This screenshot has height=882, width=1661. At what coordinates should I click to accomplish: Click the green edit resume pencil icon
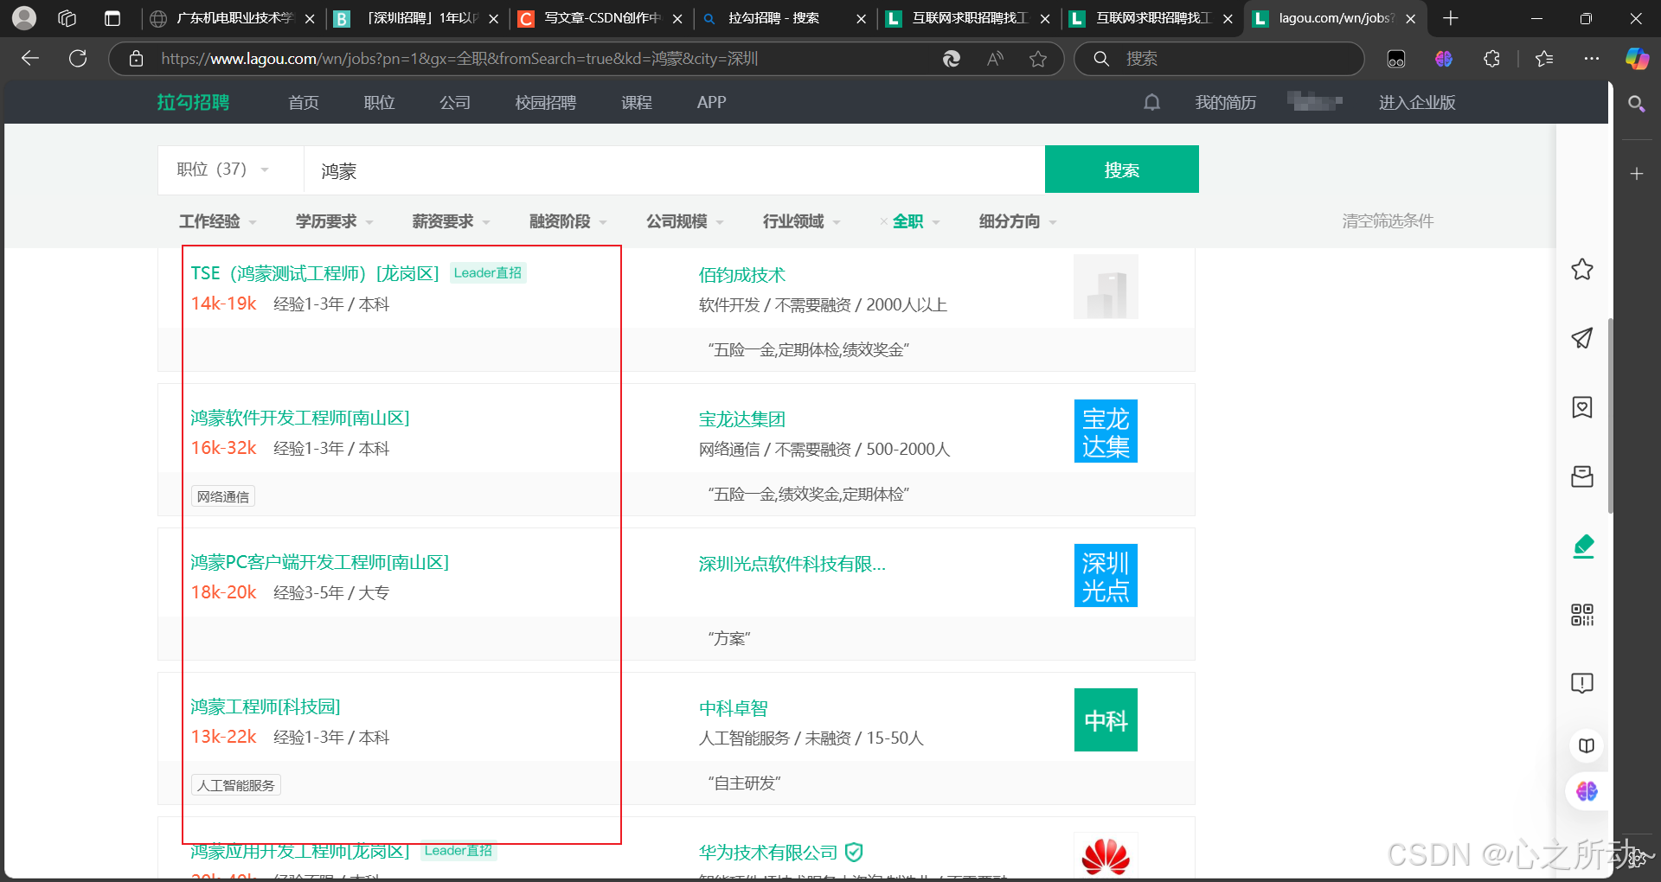(x=1583, y=546)
